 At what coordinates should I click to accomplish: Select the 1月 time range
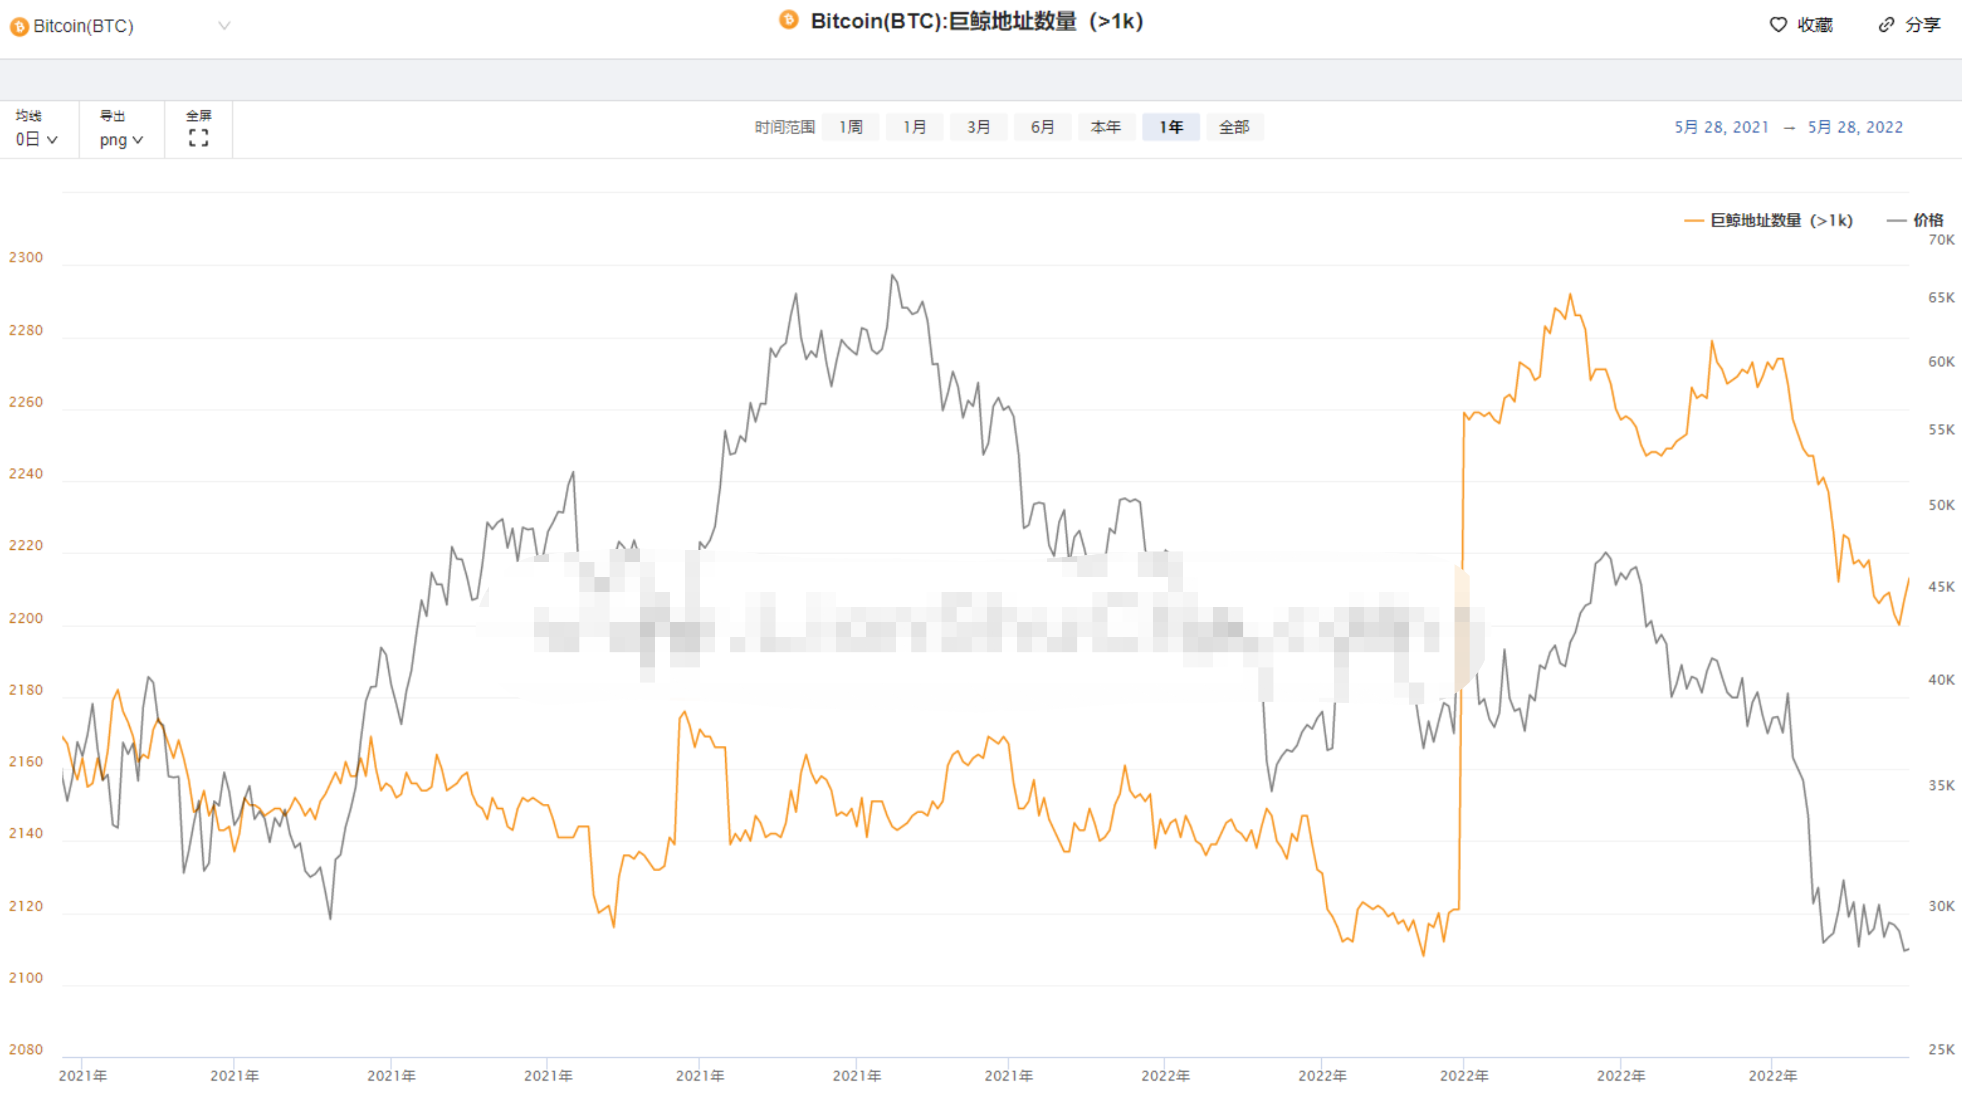coord(915,127)
